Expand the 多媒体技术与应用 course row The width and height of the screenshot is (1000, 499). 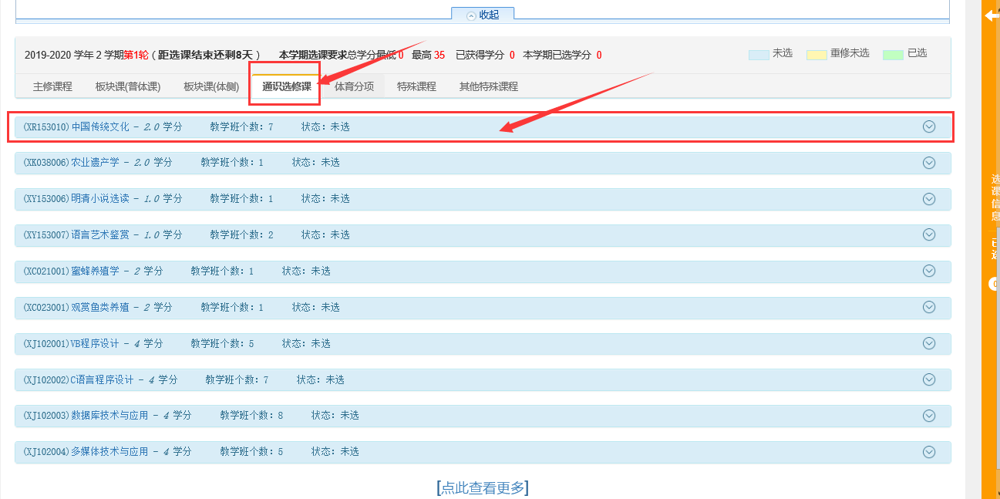point(928,452)
